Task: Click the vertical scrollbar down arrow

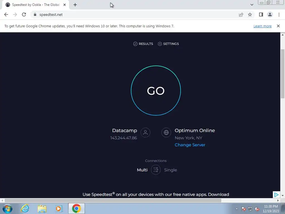Action: (x=283, y=196)
